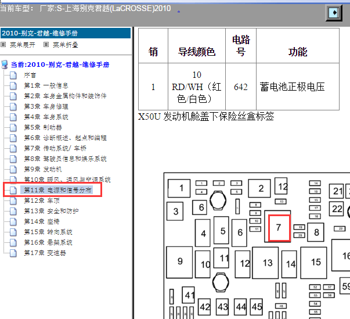Click the 10 RD/WH wire color cell

click(x=196, y=87)
